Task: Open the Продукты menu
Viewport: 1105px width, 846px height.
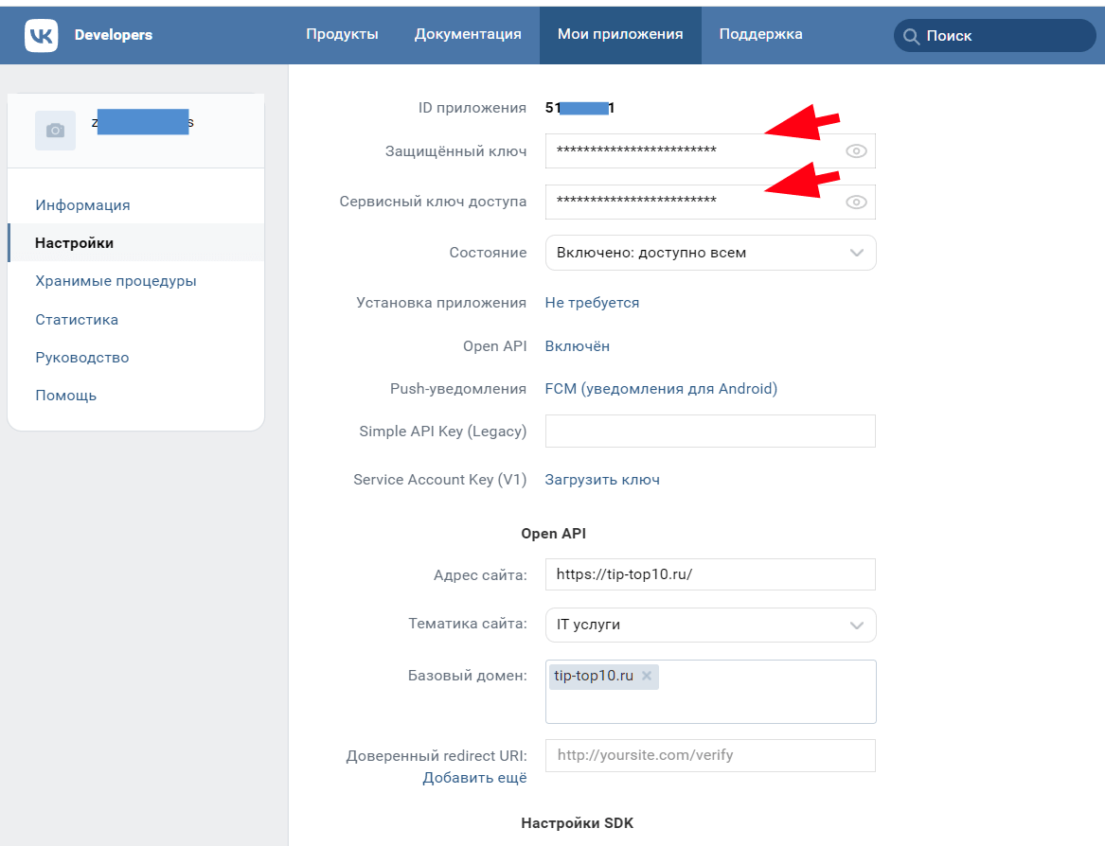Action: tap(342, 34)
